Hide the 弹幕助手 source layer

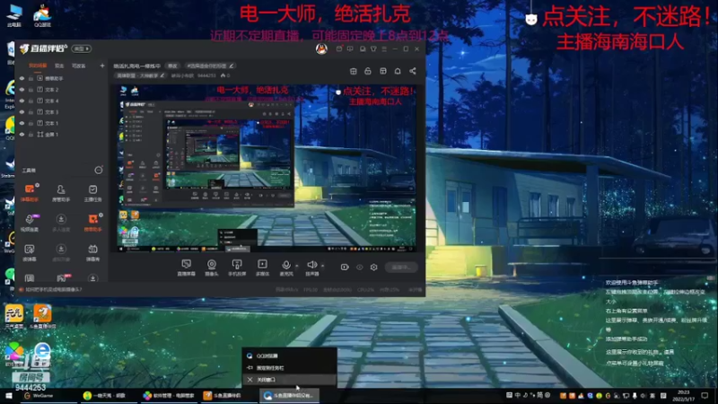(22, 78)
